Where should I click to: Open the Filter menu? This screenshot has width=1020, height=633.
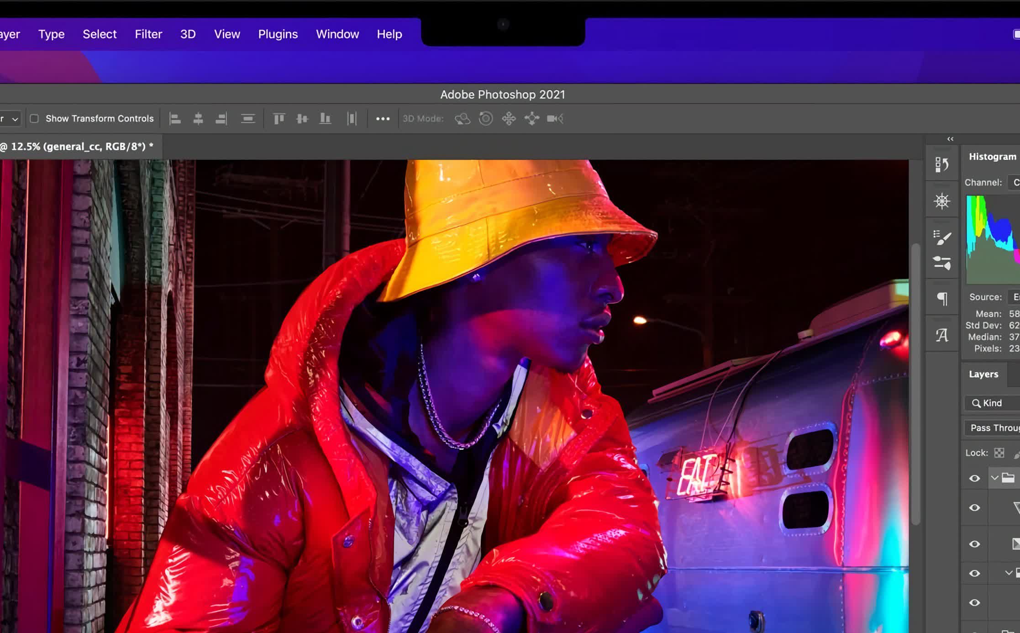(148, 34)
